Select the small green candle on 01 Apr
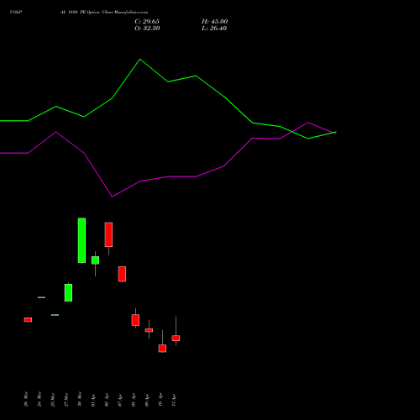This screenshot has height=420, width=420. coord(95,260)
